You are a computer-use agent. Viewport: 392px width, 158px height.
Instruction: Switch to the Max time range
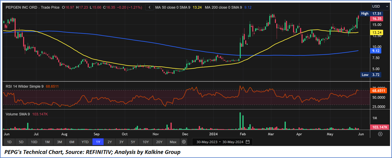[173, 142]
